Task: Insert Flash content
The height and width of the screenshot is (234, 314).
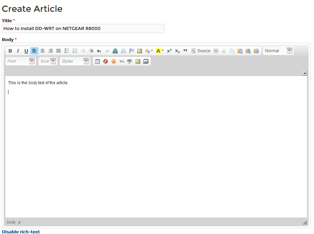Action: click(x=106, y=61)
